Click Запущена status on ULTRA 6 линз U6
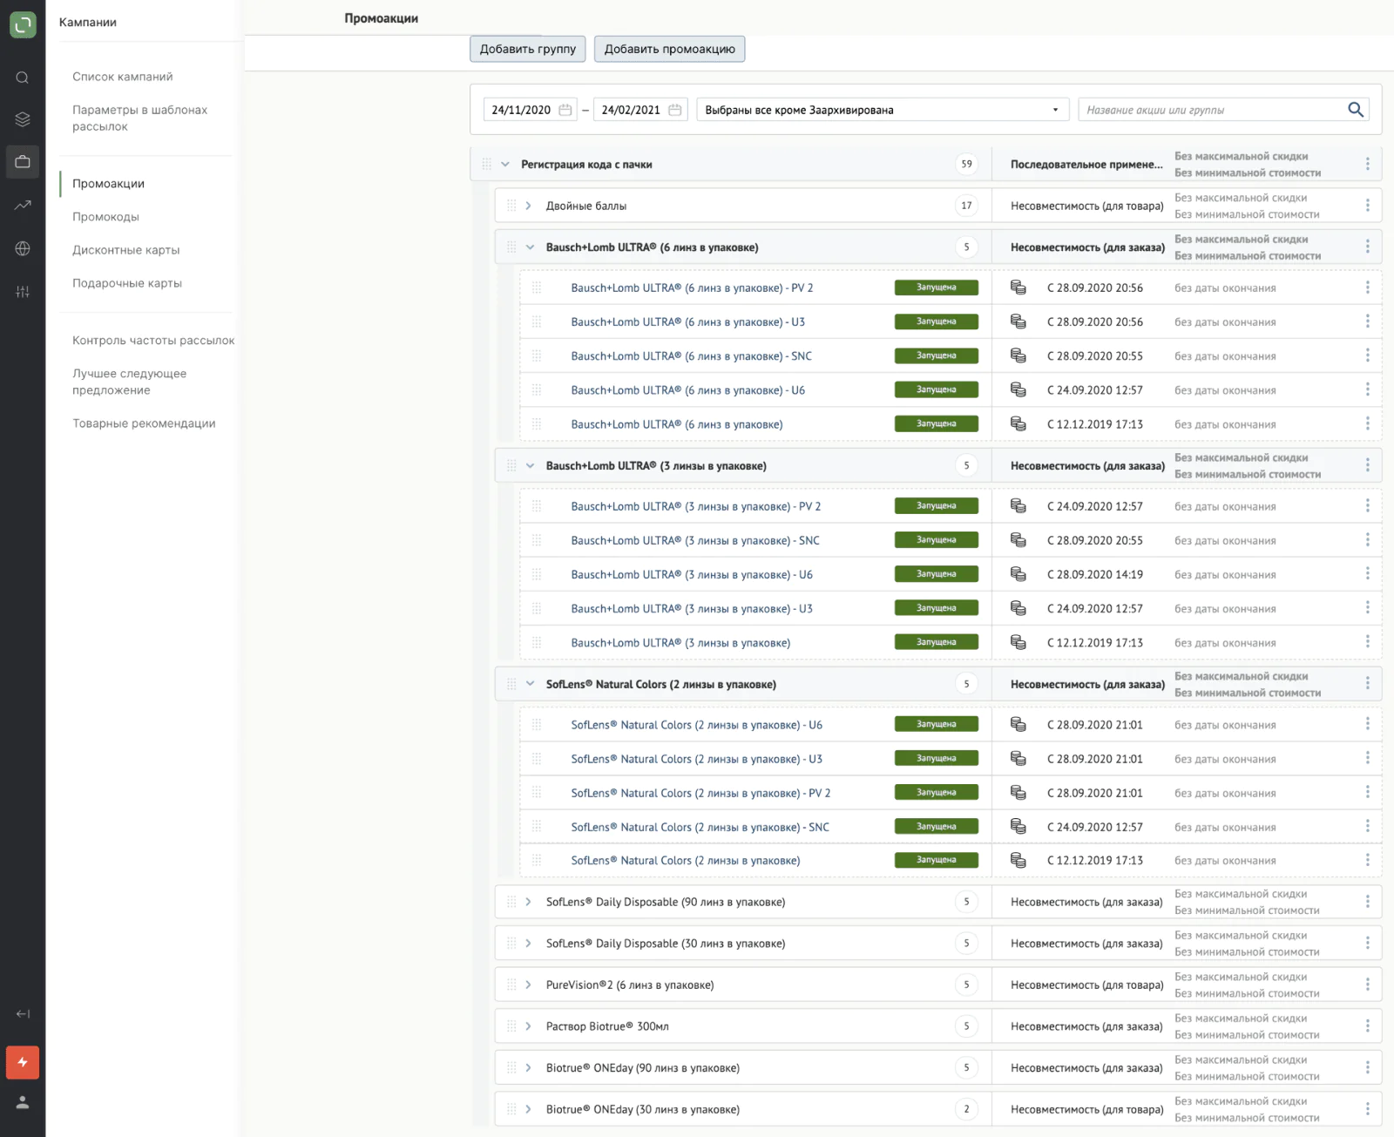 [936, 389]
